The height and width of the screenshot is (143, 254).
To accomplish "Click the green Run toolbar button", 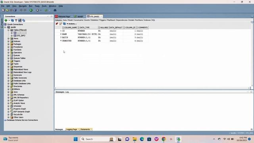I will [31, 10].
